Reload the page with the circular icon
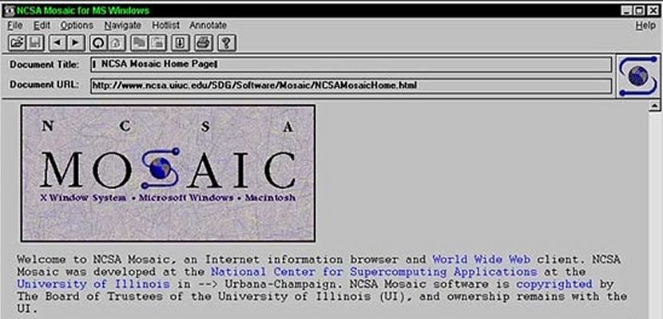This screenshot has height=319, width=663. [x=98, y=42]
